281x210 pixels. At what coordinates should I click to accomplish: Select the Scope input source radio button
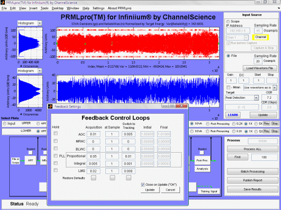pyautogui.click(x=228, y=21)
